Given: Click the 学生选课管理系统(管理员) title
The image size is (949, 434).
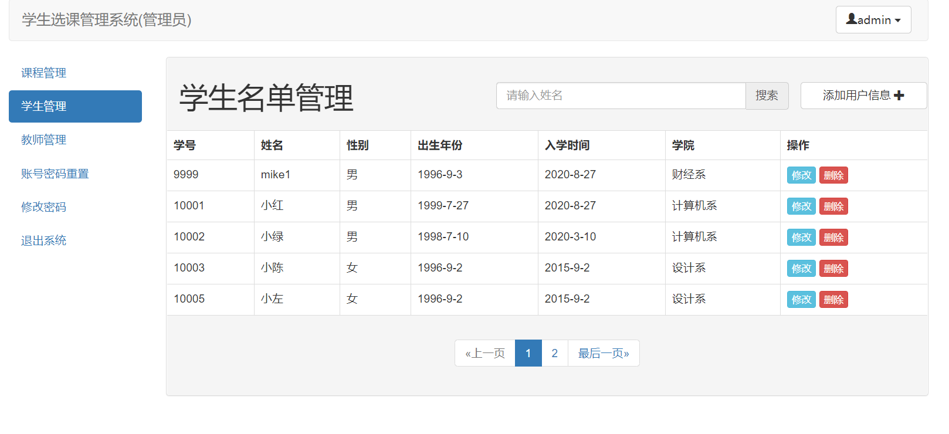Looking at the screenshot, I should point(107,20).
